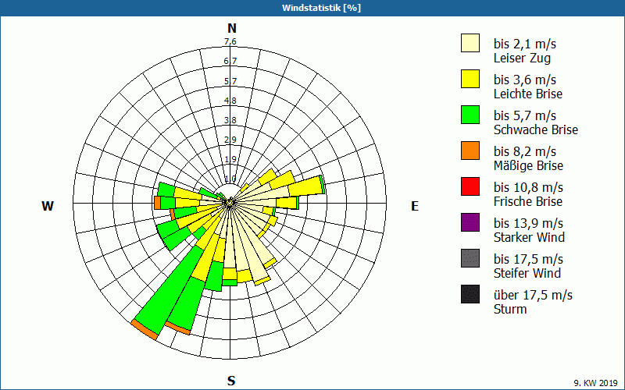This screenshot has height=390, width=625.
Task: Click the S compass label
Action: tap(231, 381)
